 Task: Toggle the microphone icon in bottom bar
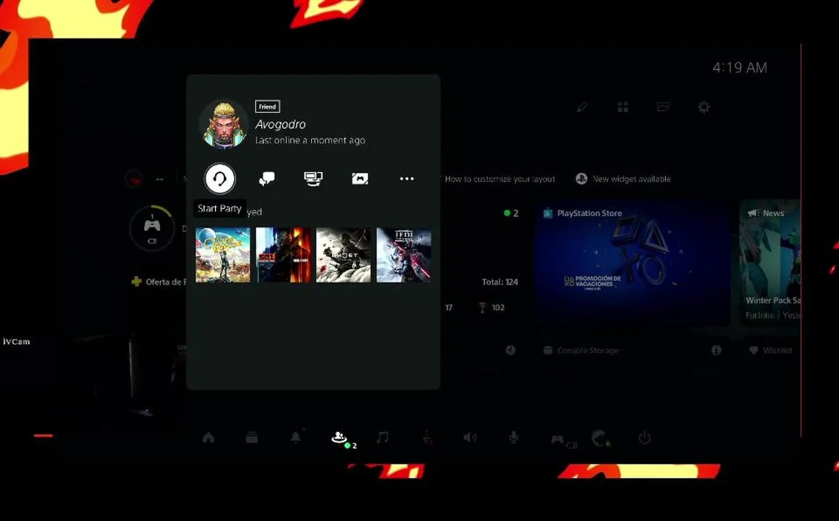(513, 438)
